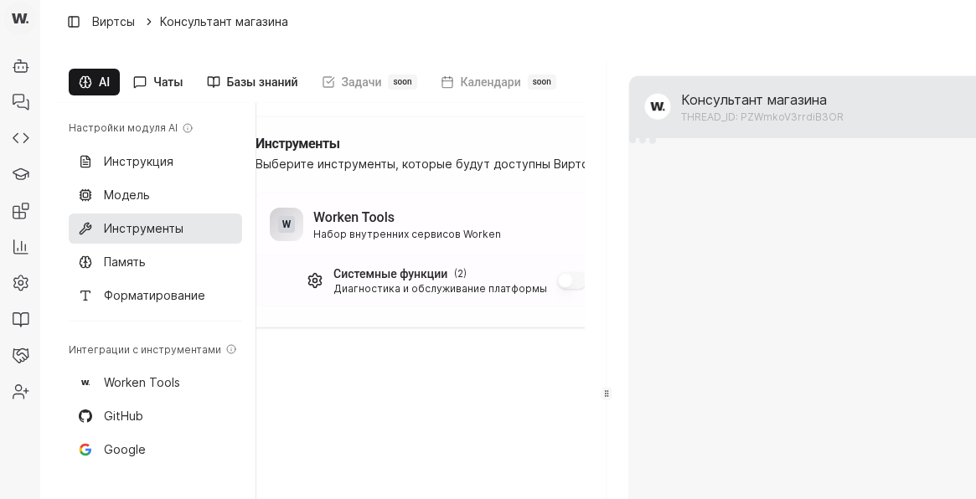Open the code integrations icon
This screenshot has width=976, height=499.
pos(20,137)
